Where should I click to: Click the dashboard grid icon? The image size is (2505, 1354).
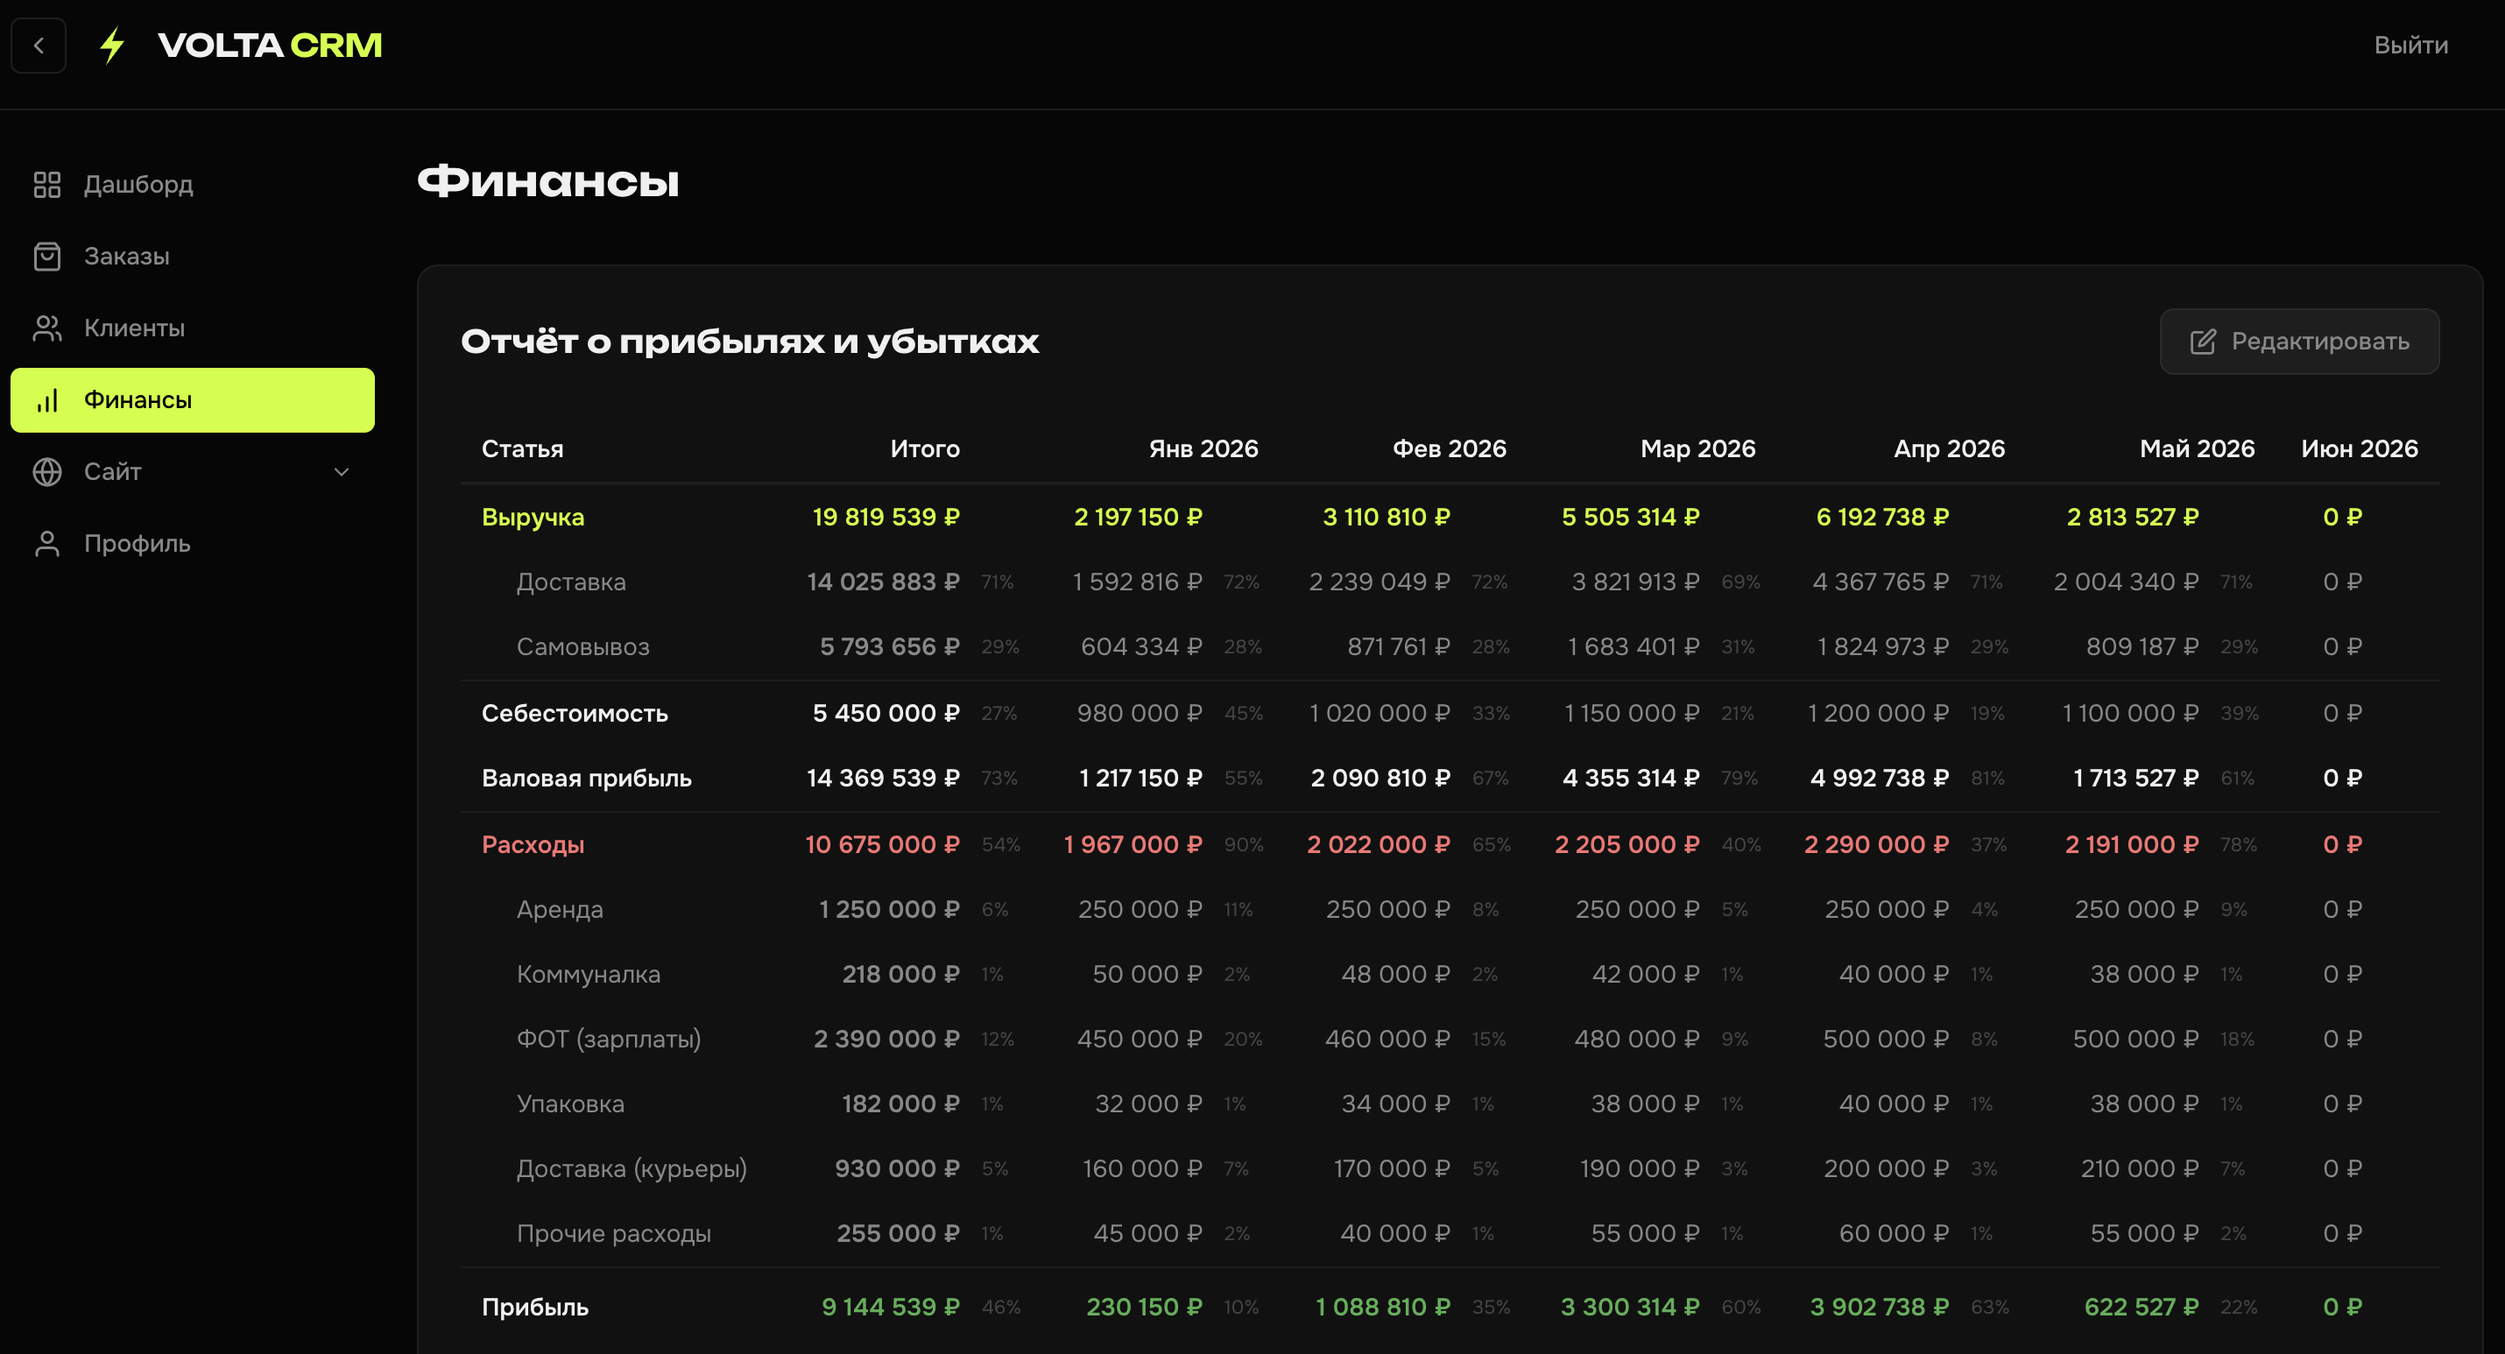pyautogui.click(x=46, y=184)
